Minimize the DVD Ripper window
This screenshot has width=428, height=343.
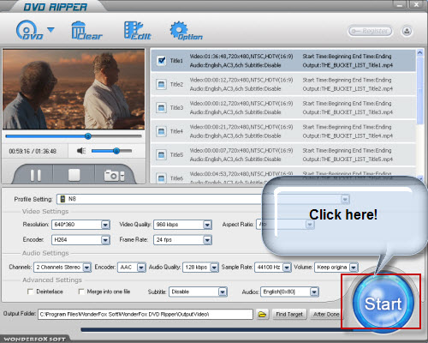[x=400, y=5]
